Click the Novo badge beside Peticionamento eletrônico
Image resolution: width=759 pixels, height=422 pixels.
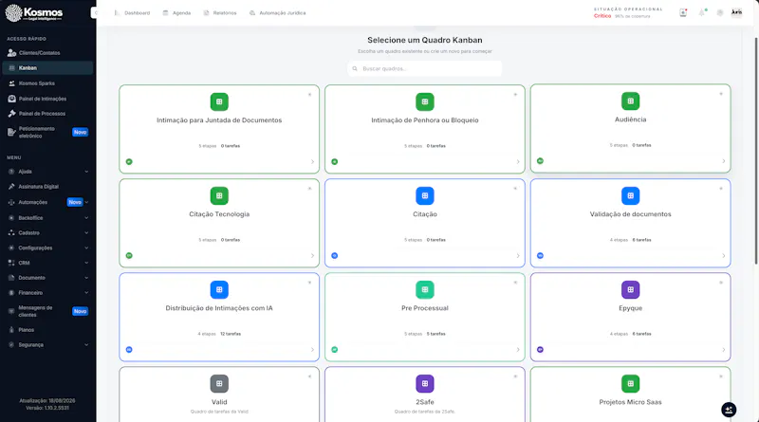tap(81, 132)
